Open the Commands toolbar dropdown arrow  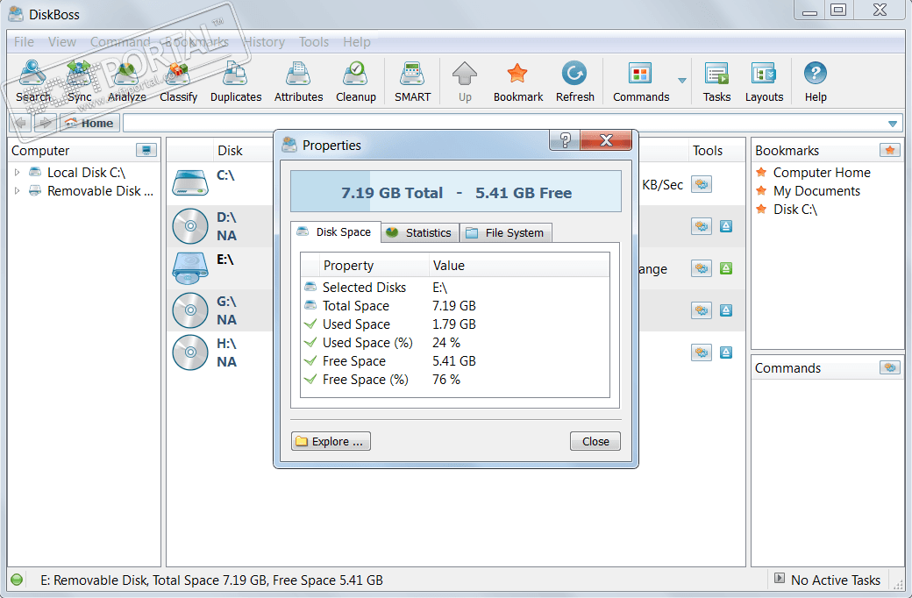pos(682,81)
